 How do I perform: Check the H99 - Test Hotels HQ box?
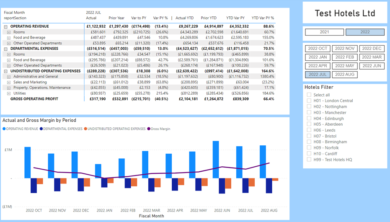309,160
